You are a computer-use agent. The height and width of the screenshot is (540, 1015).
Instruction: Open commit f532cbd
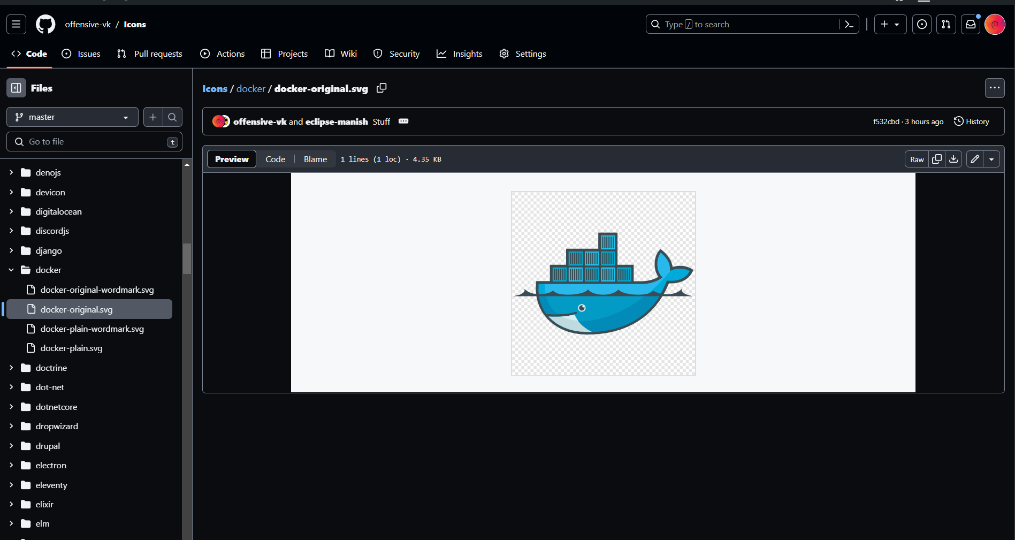[x=886, y=121]
